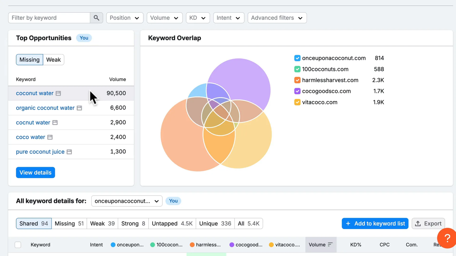The image size is (456, 256).
Task: Open the coconut water keyword link
Action: click(x=35, y=93)
